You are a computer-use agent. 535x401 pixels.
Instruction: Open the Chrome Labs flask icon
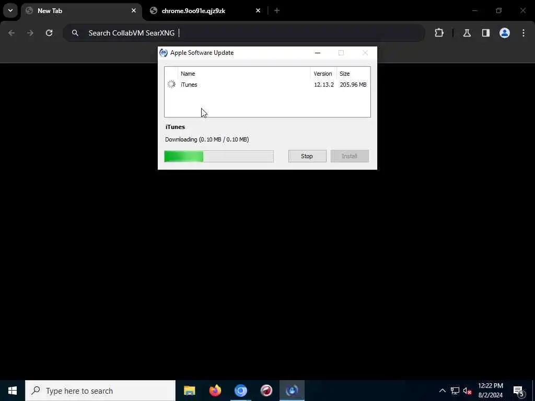click(467, 33)
